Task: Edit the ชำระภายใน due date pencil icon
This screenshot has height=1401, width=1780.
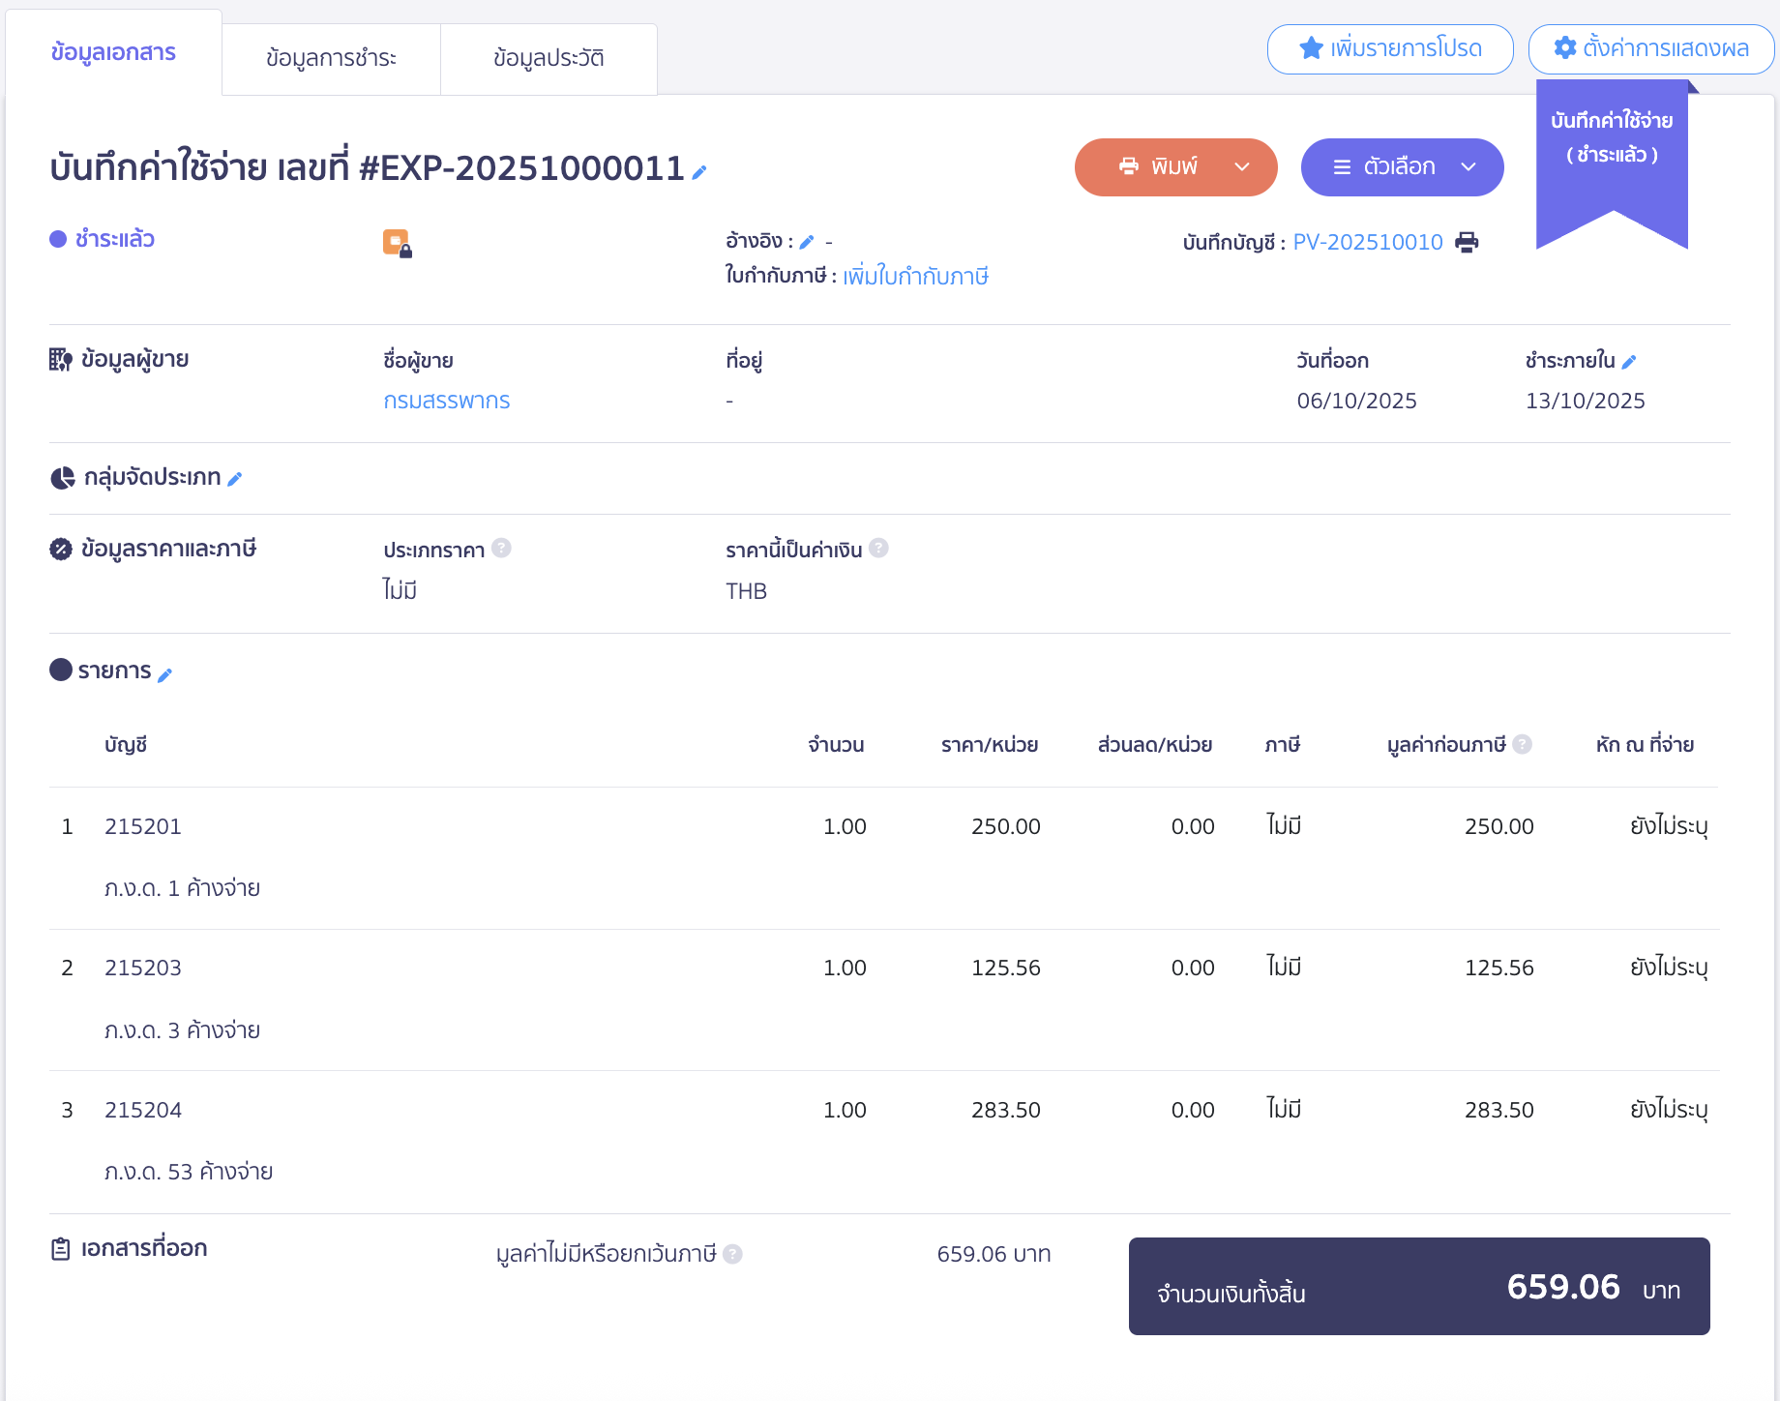Action: tap(1629, 362)
